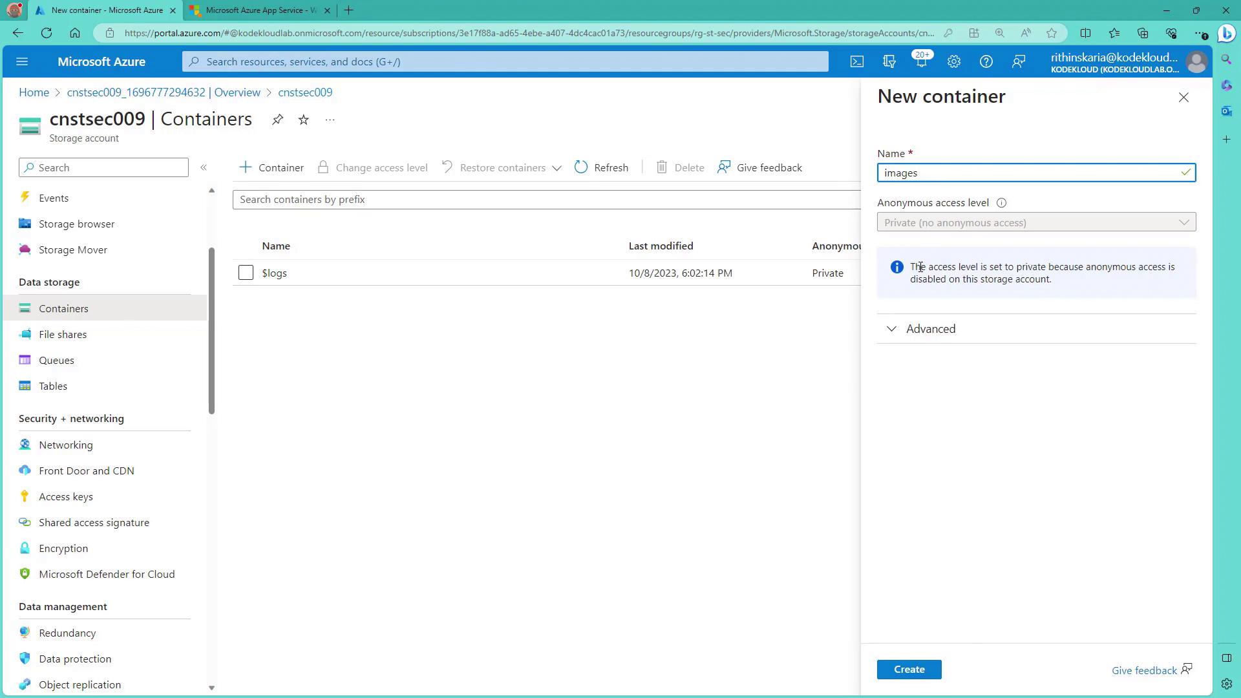This screenshot has width=1241, height=698.
Task: Click the container Name input field
Action: [x=1028, y=173]
